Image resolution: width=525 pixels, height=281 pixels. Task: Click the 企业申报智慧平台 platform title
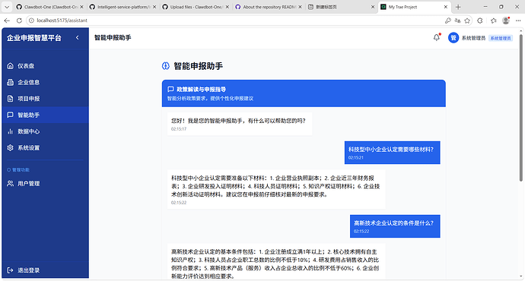34,38
